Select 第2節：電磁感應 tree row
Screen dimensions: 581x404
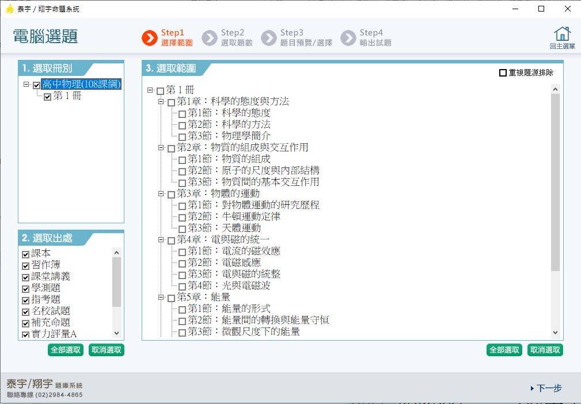tap(224, 262)
